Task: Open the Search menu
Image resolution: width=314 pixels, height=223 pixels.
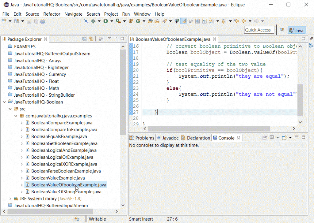Action: click(93, 14)
